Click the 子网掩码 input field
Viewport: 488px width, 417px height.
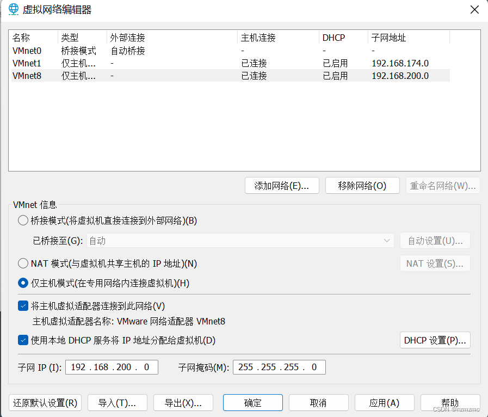click(x=279, y=367)
